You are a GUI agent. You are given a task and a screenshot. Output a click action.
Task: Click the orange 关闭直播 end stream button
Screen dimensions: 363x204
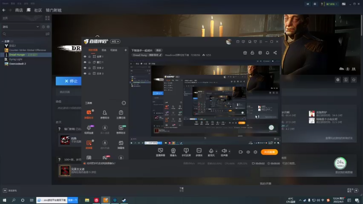269,152
